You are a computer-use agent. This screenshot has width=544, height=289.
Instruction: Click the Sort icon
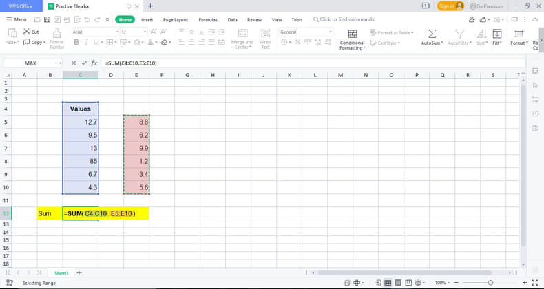(x=481, y=34)
